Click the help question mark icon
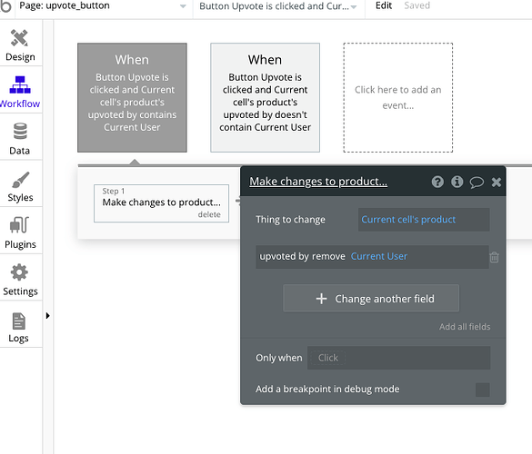 437,182
